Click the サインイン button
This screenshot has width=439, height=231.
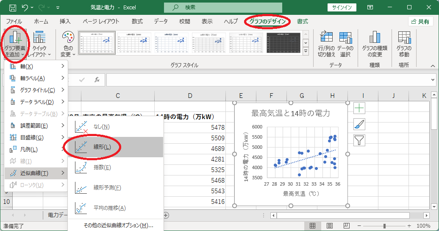click(342, 8)
